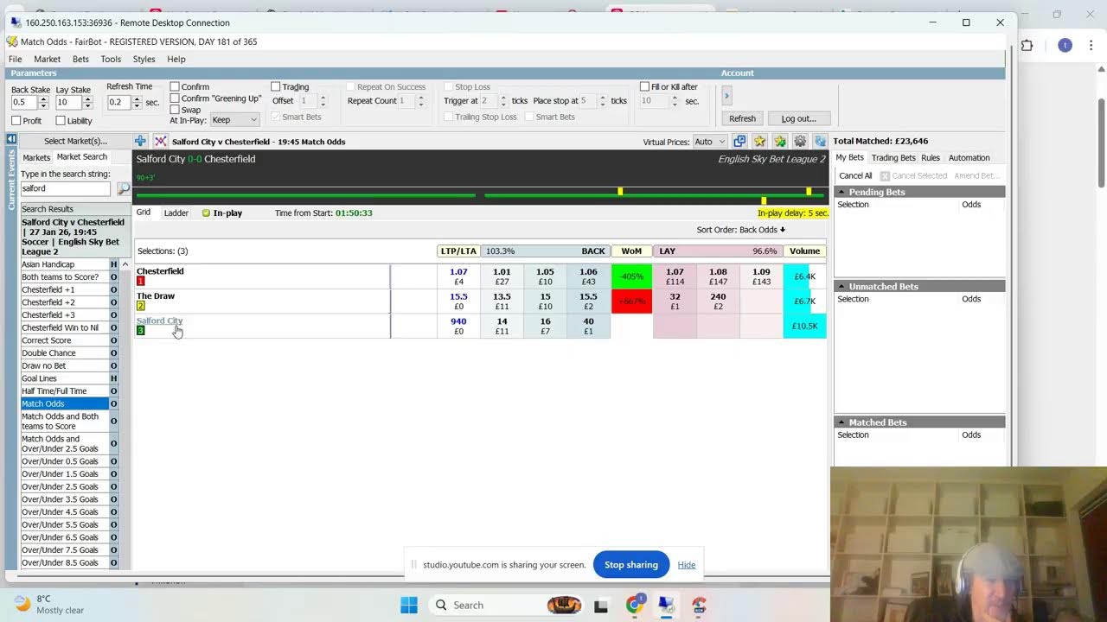Open Windows Start button on taskbar
This screenshot has width=1107, height=622.
tap(409, 605)
